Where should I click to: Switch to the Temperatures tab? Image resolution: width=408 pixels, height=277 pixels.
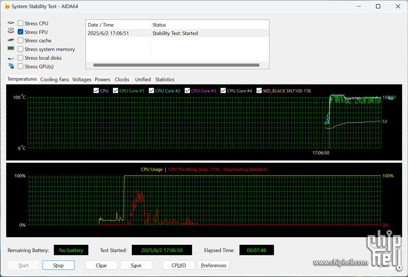click(x=22, y=79)
